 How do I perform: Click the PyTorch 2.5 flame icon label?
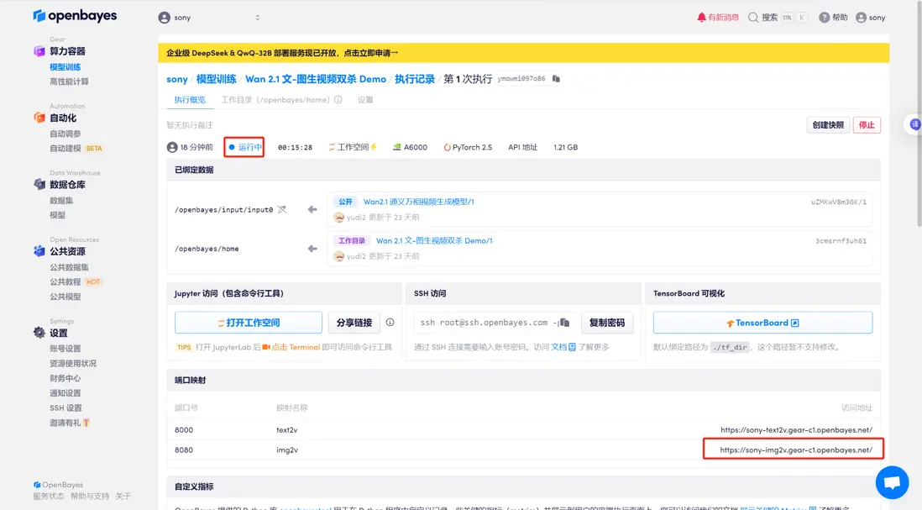point(468,147)
